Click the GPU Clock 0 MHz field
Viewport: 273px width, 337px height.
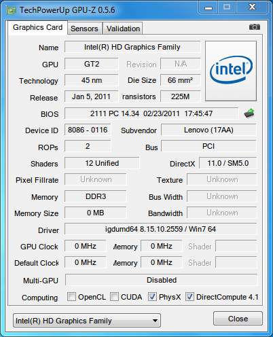point(86,246)
